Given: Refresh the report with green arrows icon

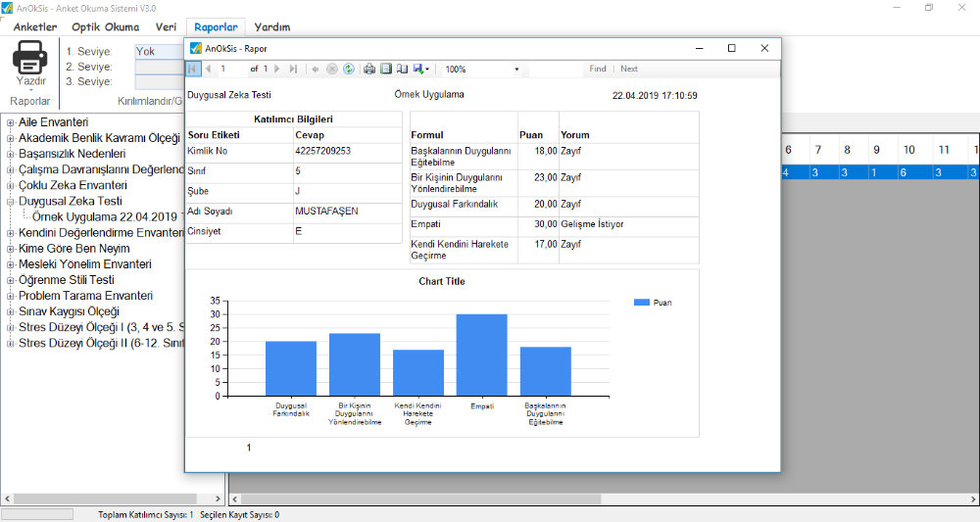Looking at the screenshot, I should [348, 70].
